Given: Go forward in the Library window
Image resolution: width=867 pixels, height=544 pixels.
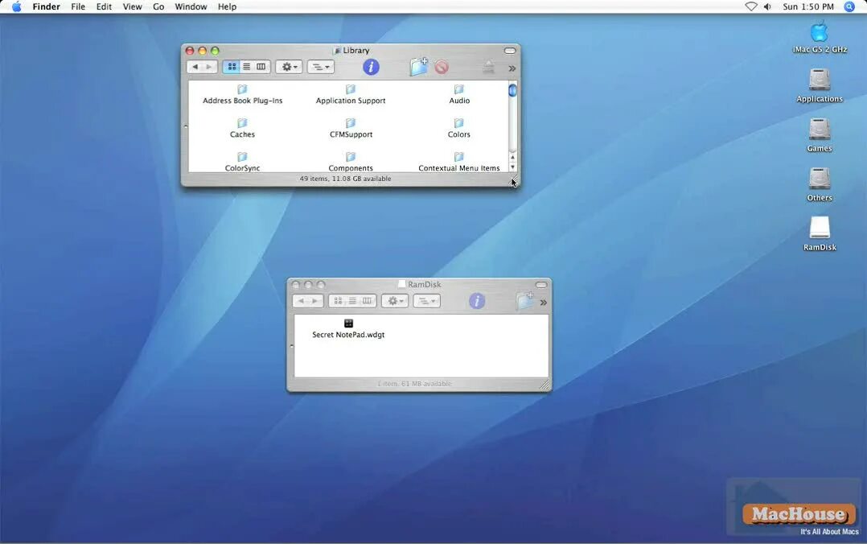Looking at the screenshot, I should coord(209,67).
